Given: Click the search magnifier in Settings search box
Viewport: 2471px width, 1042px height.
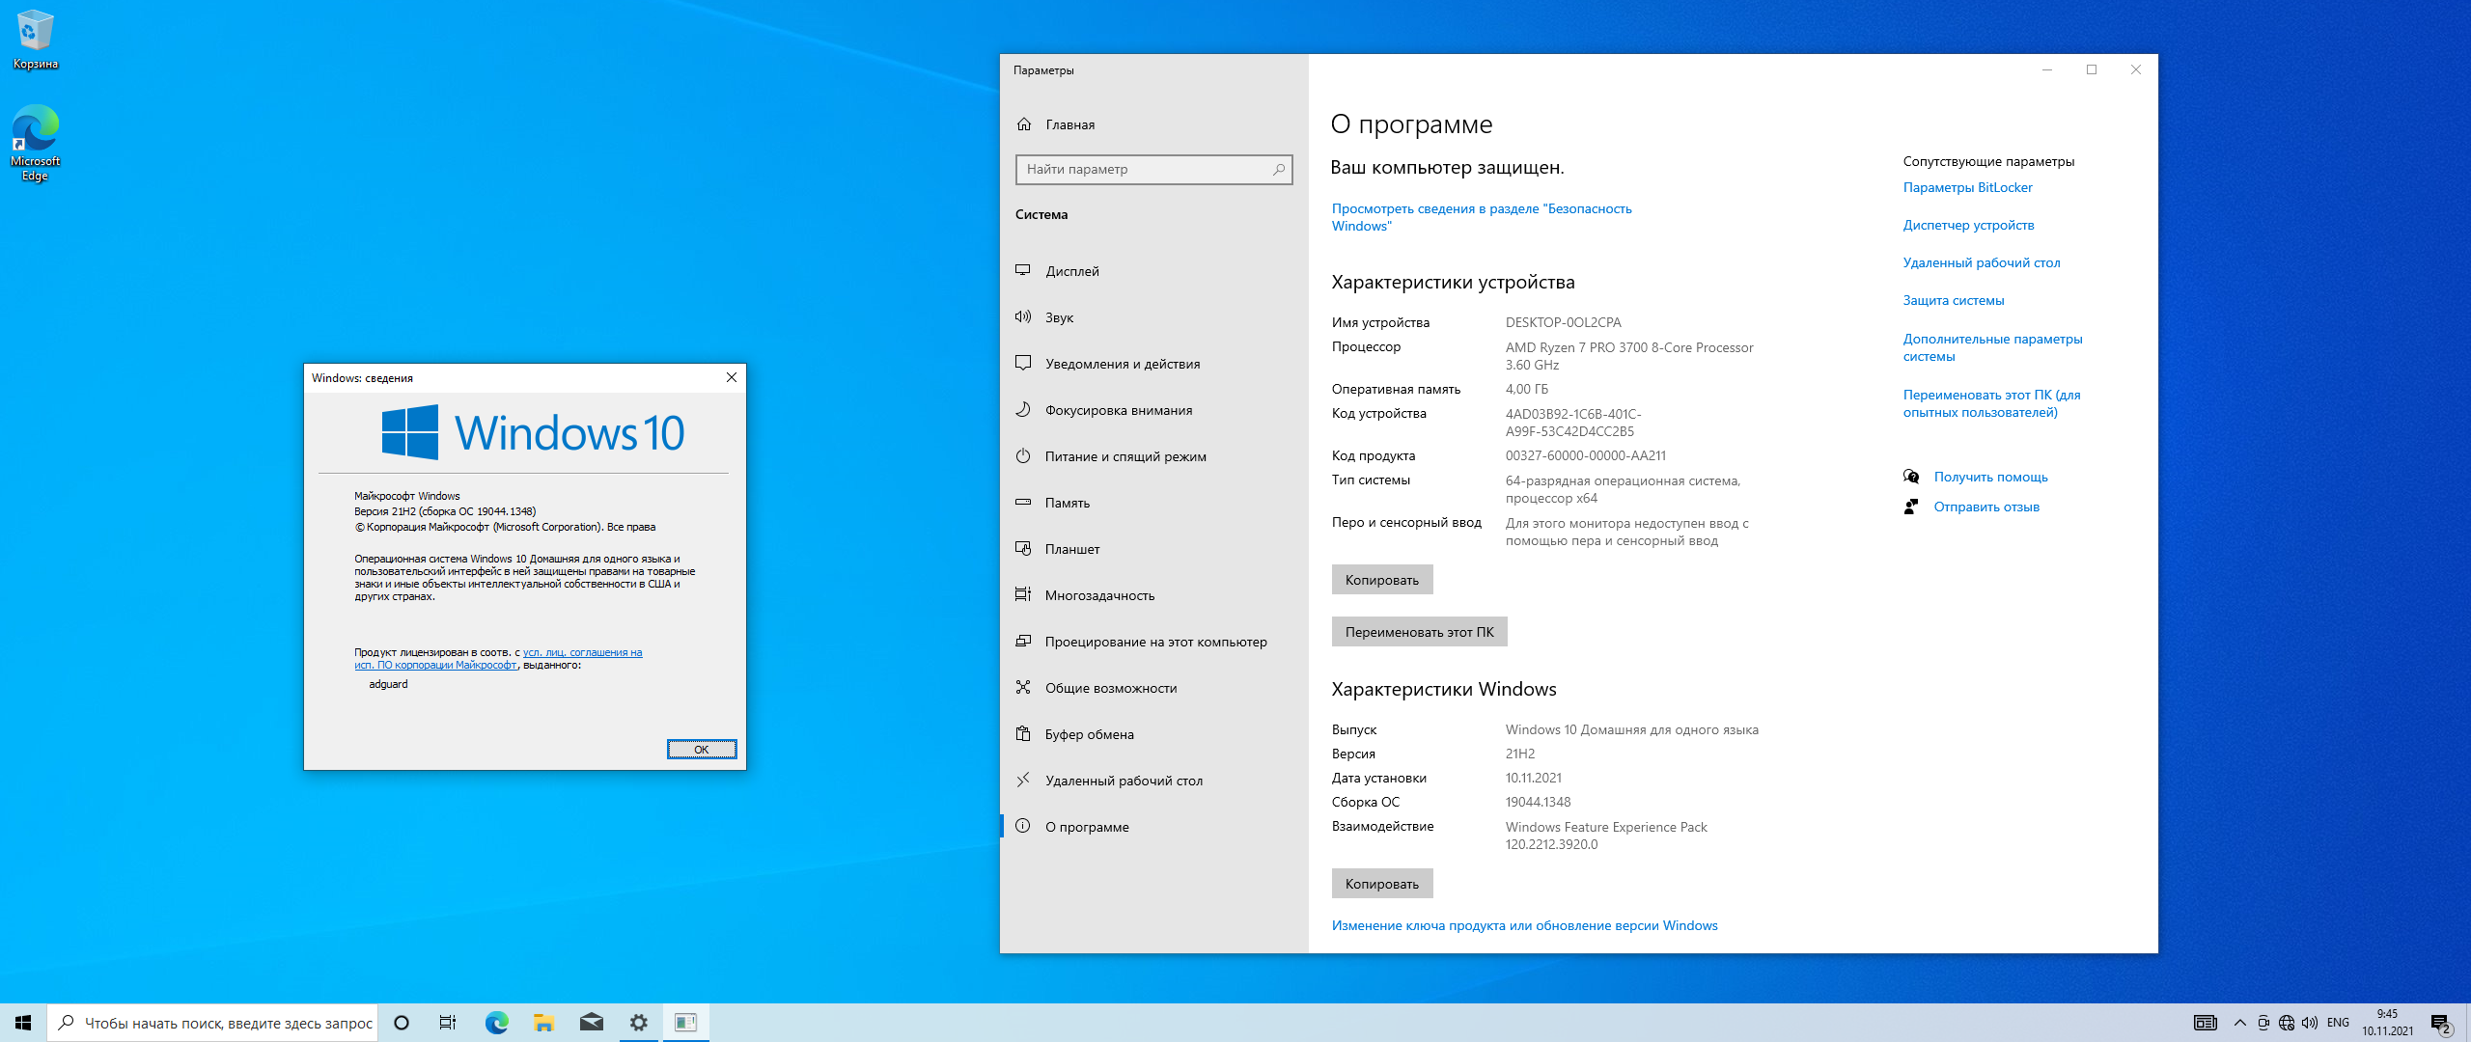Looking at the screenshot, I should pyautogui.click(x=1279, y=169).
